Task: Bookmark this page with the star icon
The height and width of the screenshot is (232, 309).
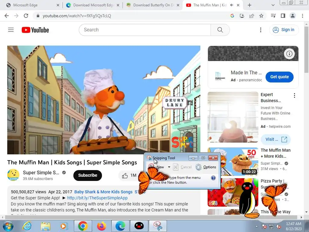Action: click(261, 16)
